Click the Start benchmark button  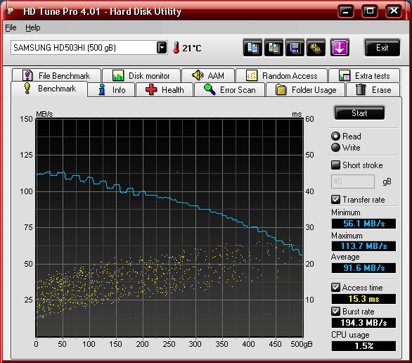359,113
